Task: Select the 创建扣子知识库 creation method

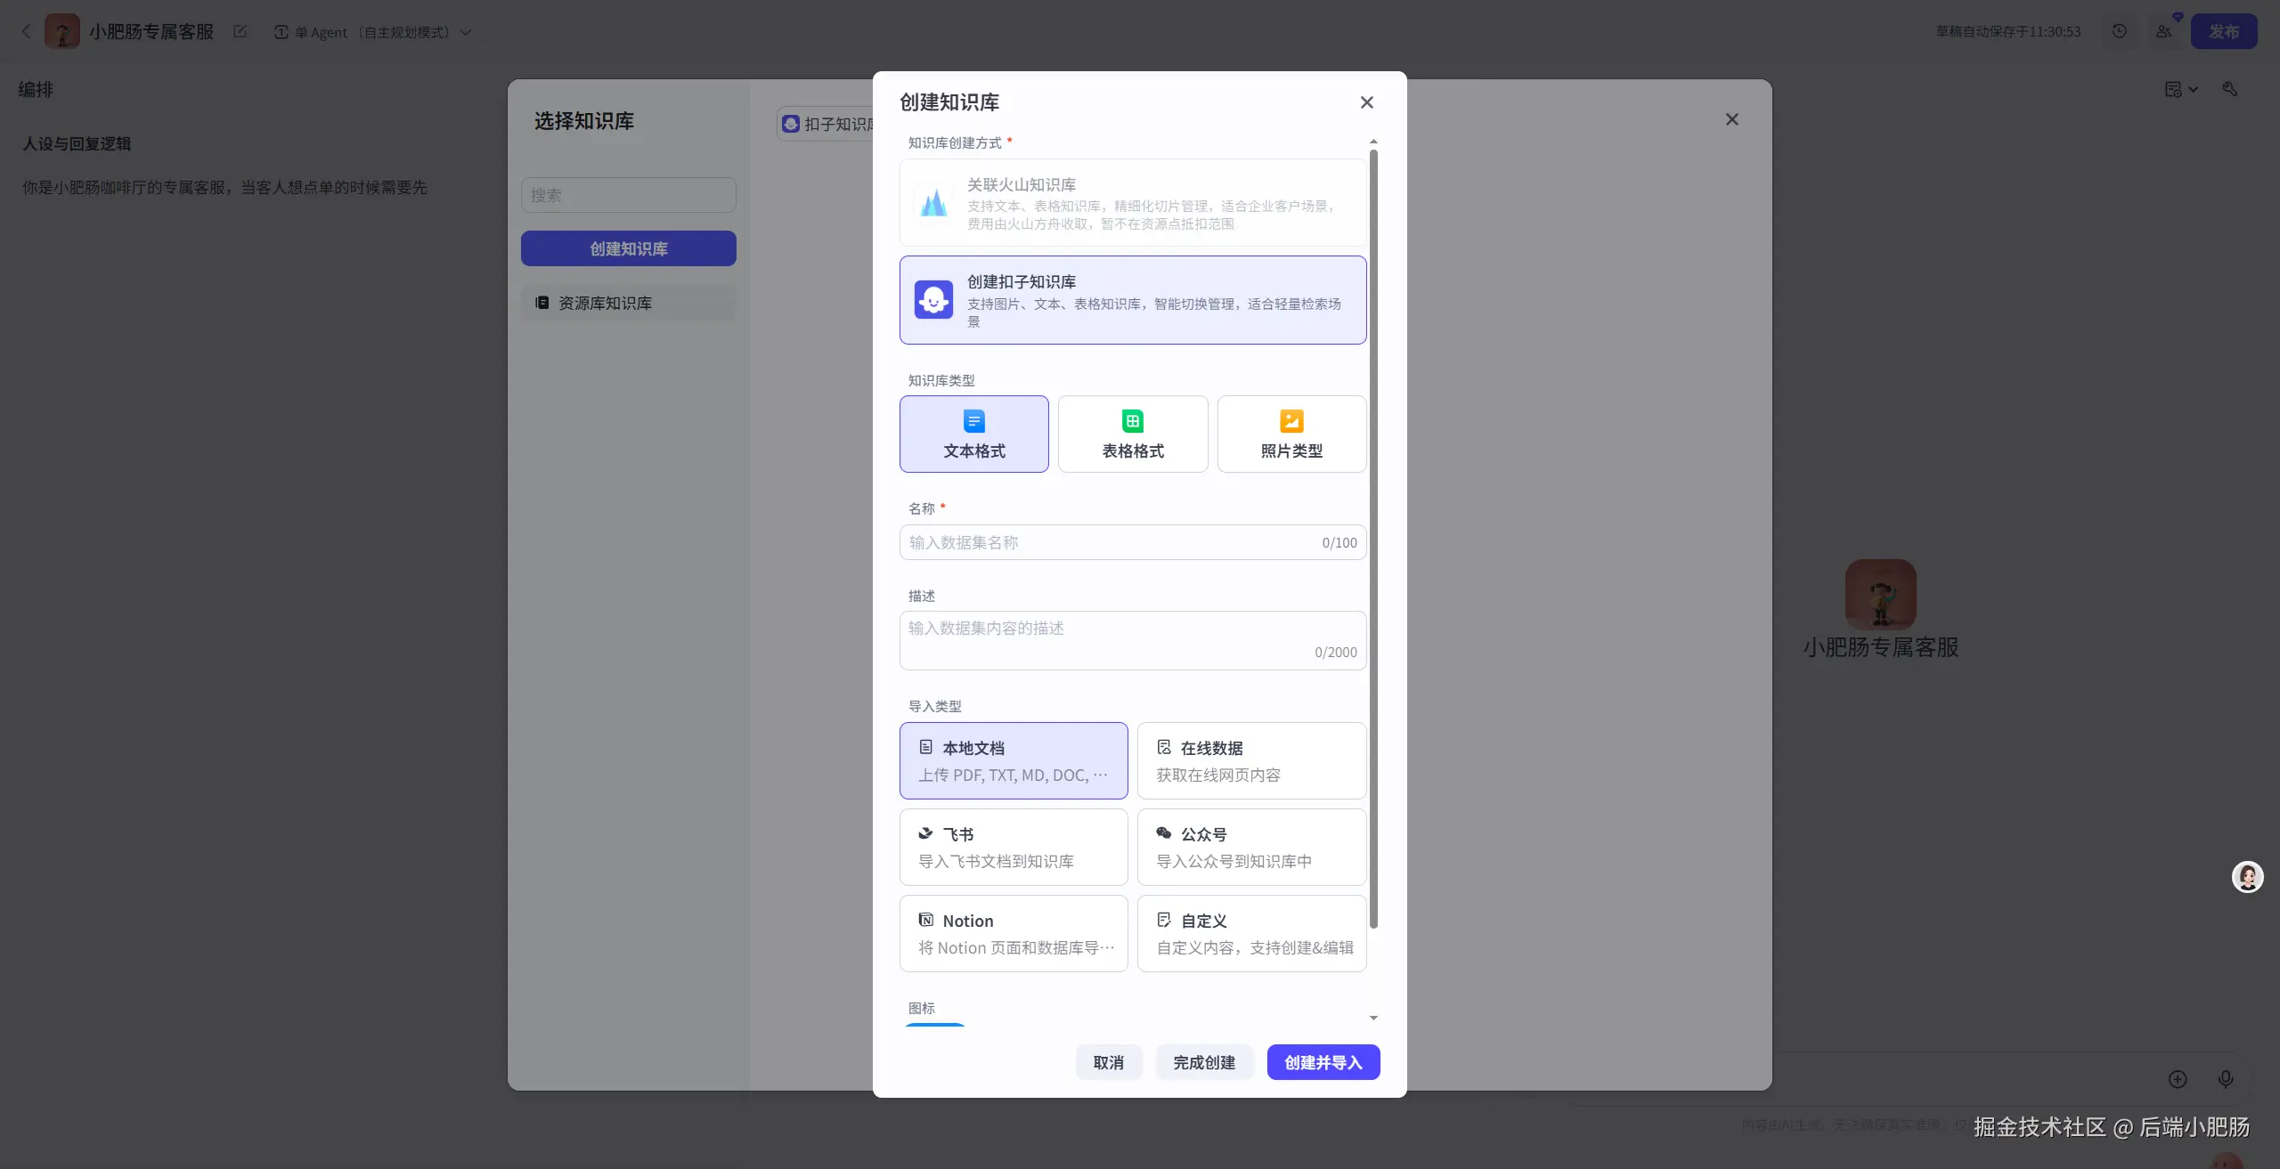Action: click(1132, 300)
